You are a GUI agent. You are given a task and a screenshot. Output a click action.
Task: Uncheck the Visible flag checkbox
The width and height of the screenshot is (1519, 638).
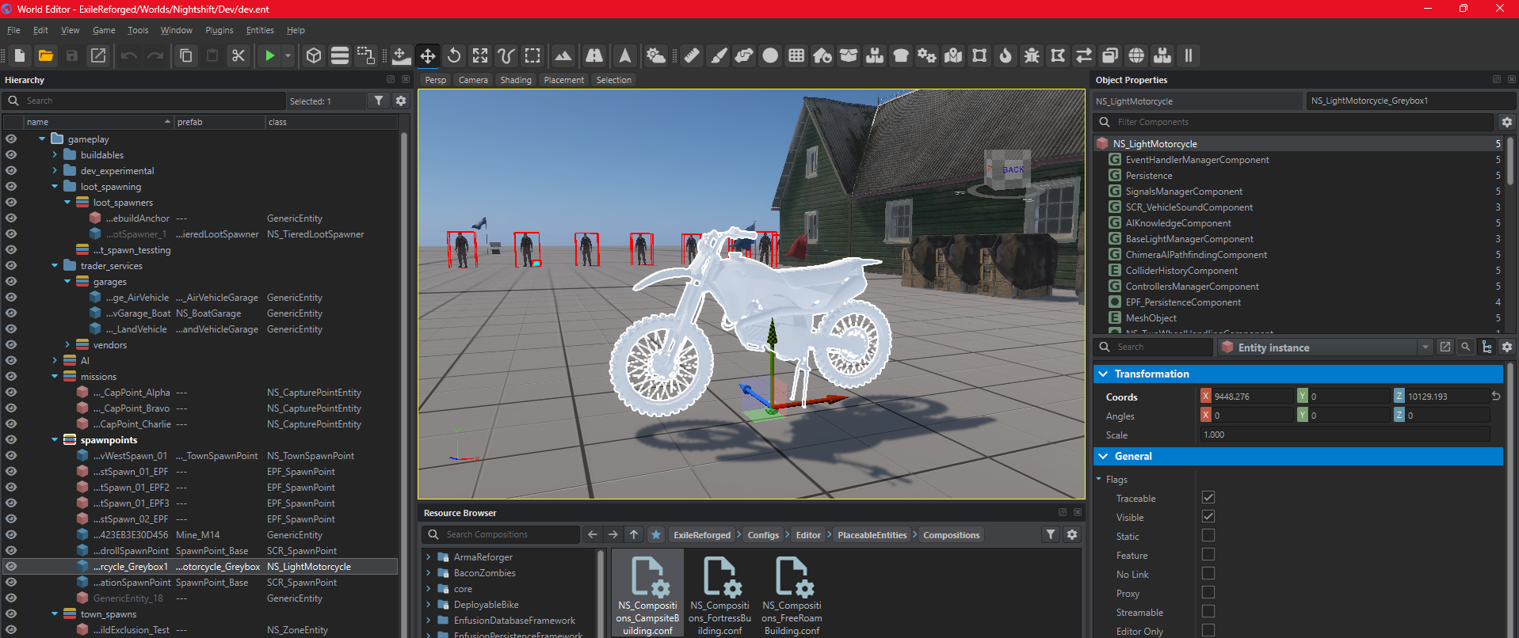(1208, 516)
